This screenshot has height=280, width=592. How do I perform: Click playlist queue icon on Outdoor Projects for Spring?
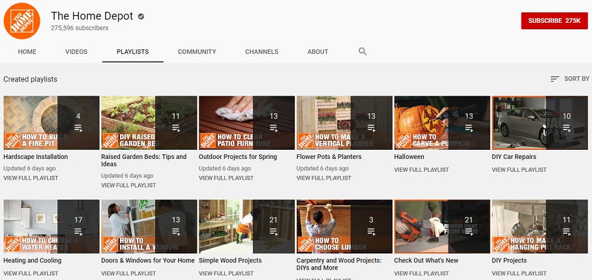click(273, 128)
